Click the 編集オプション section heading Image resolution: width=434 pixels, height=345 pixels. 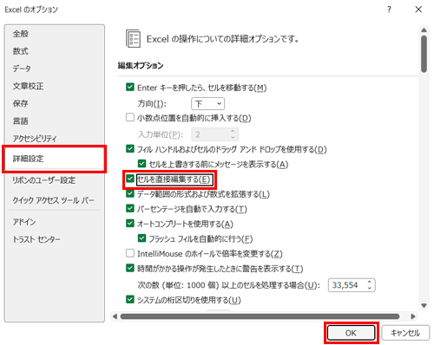coord(141,66)
